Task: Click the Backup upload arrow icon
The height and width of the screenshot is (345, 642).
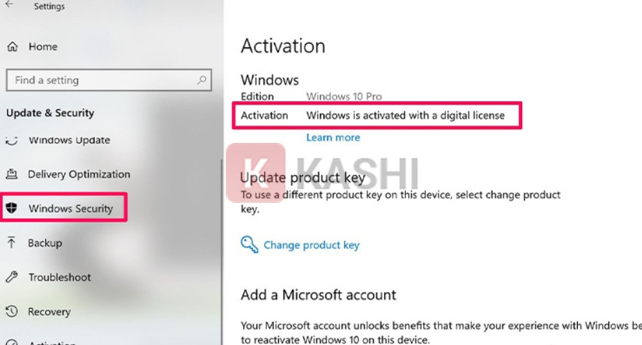Action: [11, 243]
